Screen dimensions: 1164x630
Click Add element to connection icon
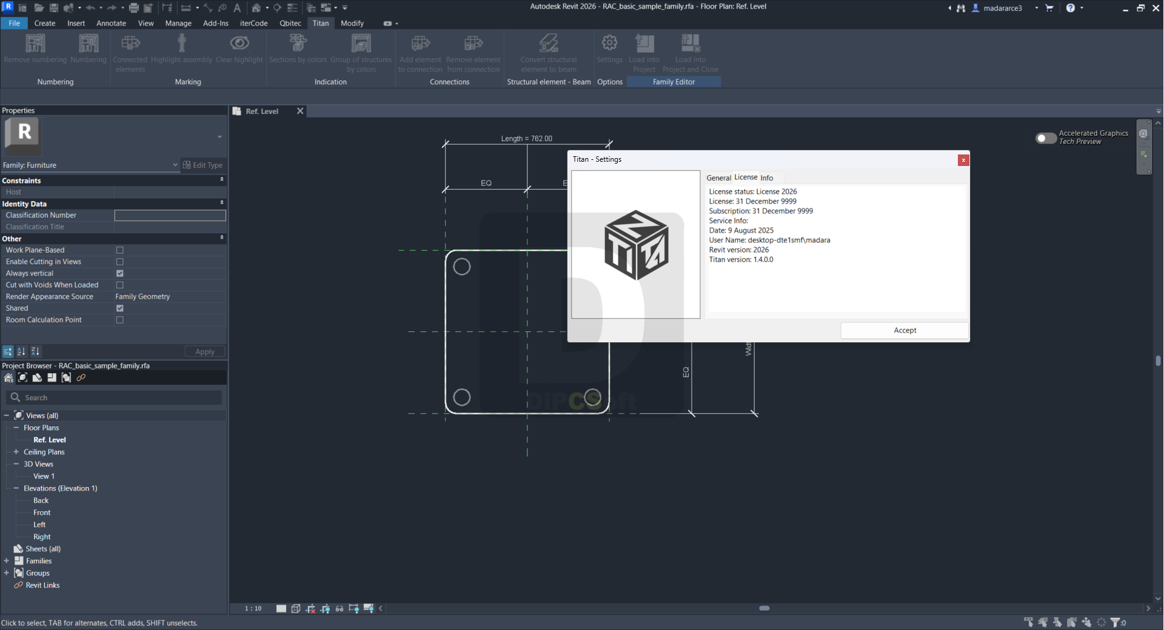[x=420, y=43]
